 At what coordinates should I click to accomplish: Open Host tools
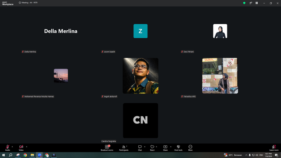178,147
